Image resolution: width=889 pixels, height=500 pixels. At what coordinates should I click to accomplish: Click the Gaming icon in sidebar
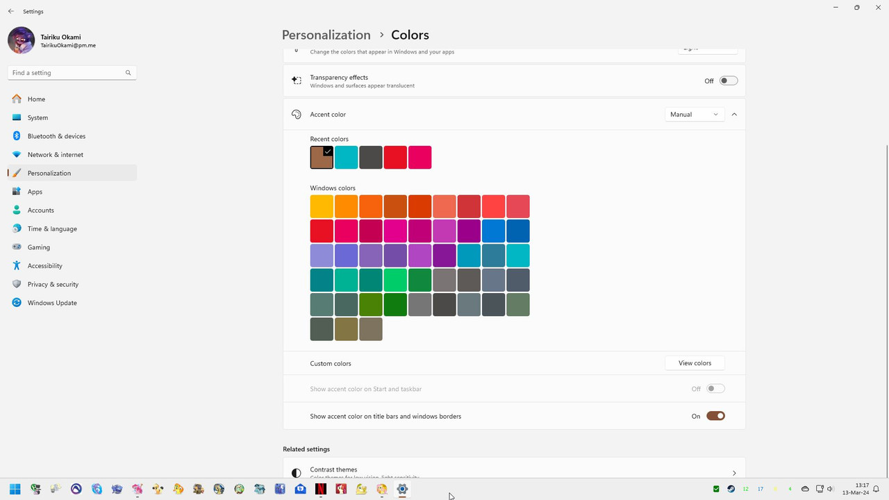(x=17, y=247)
